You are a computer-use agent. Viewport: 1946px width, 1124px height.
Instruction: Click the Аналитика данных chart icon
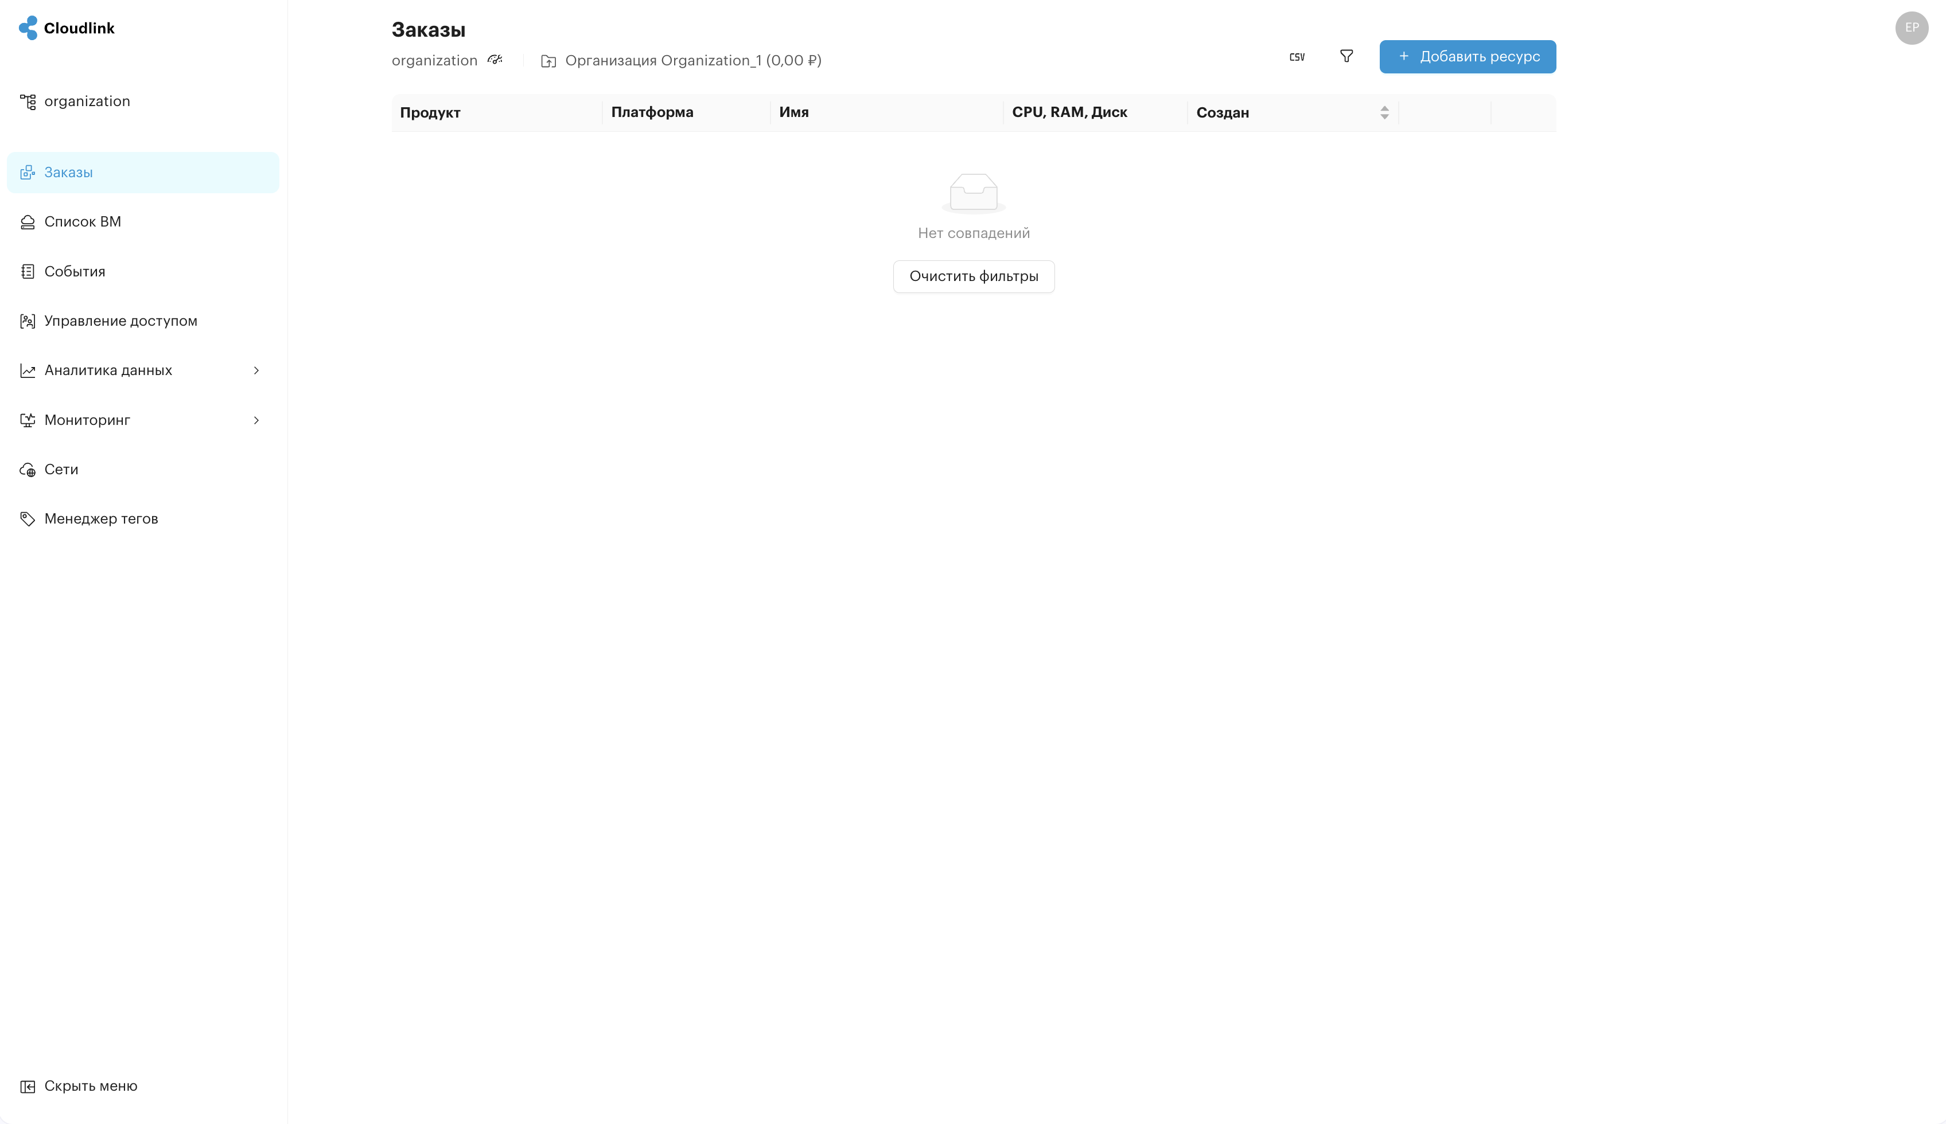(28, 370)
